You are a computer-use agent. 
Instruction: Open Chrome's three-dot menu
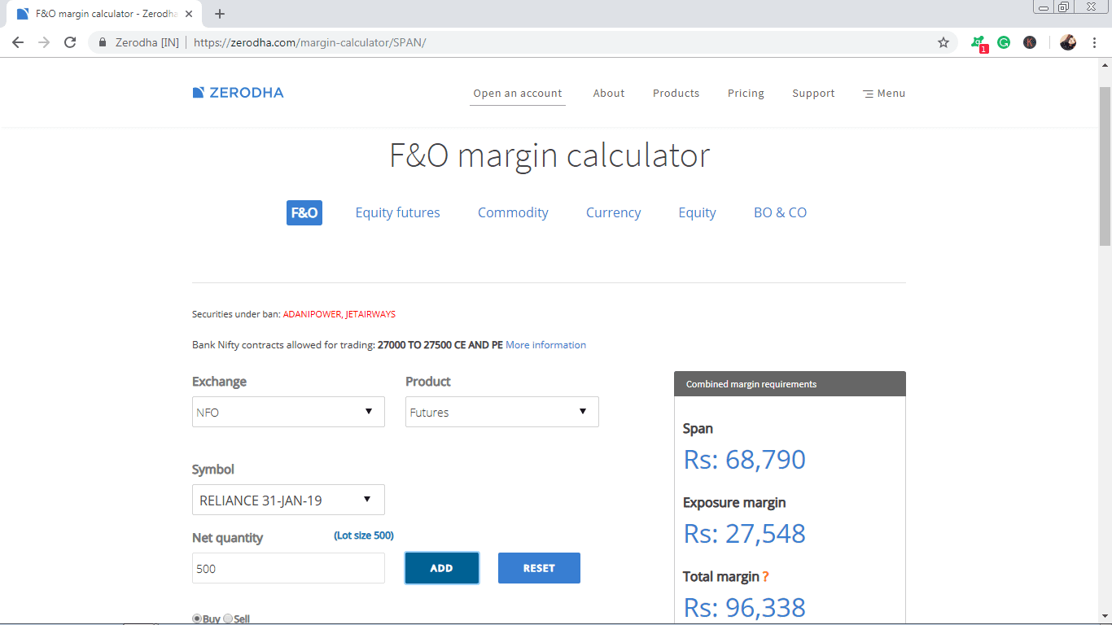click(x=1093, y=42)
